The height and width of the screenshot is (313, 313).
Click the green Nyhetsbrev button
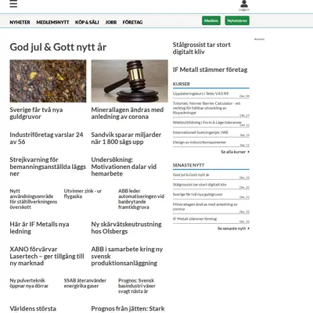point(237,20)
